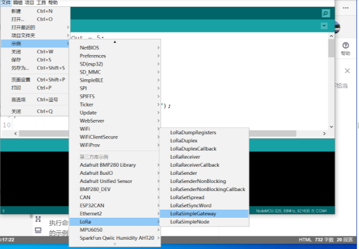Open LoRaSimpleNode example

[x=204, y=222]
